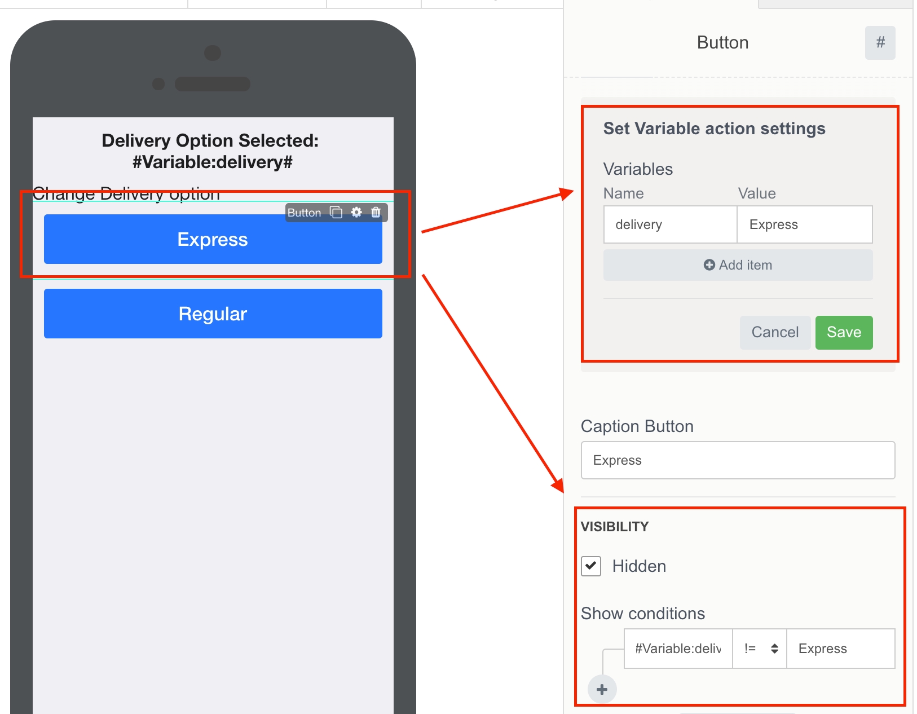The width and height of the screenshot is (917, 714).
Task: Cancel the Set Variable action settings
Action: tap(775, 332)
